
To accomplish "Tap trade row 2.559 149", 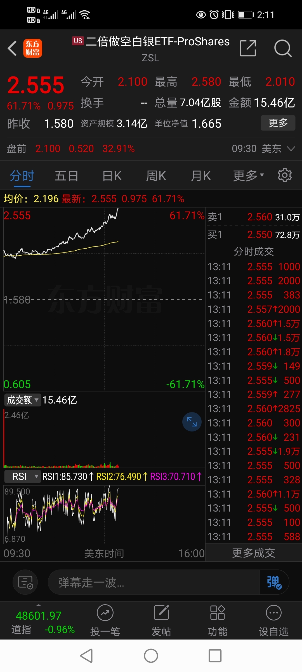I will [x=254, y=366].
